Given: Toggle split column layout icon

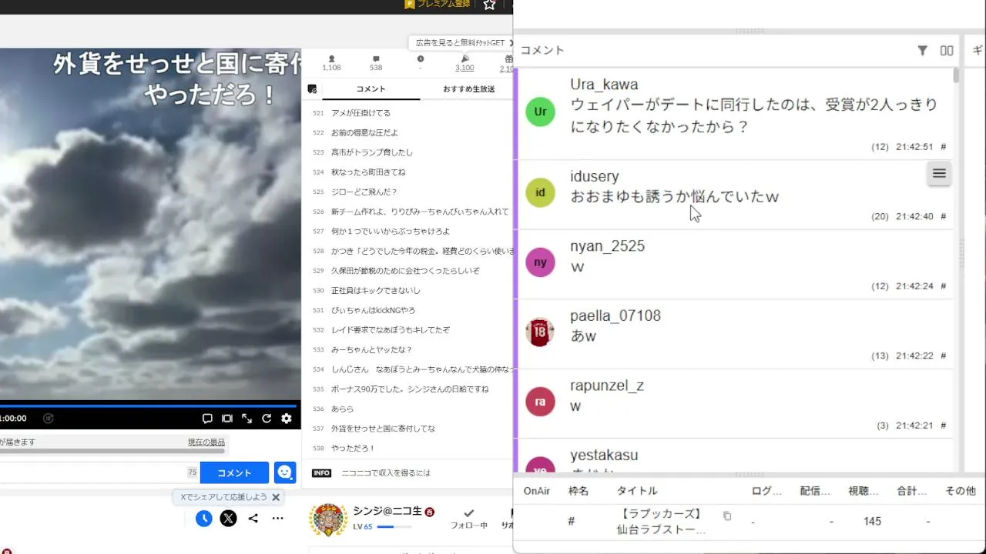Looking at the screenshot, I should tap(947, 51).
